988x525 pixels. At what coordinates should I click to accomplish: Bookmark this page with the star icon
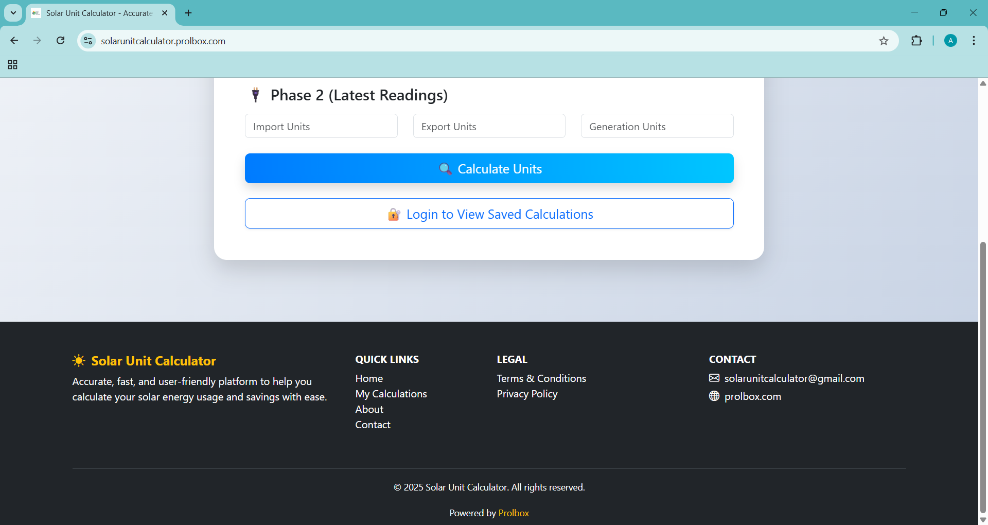click(884, 41)
